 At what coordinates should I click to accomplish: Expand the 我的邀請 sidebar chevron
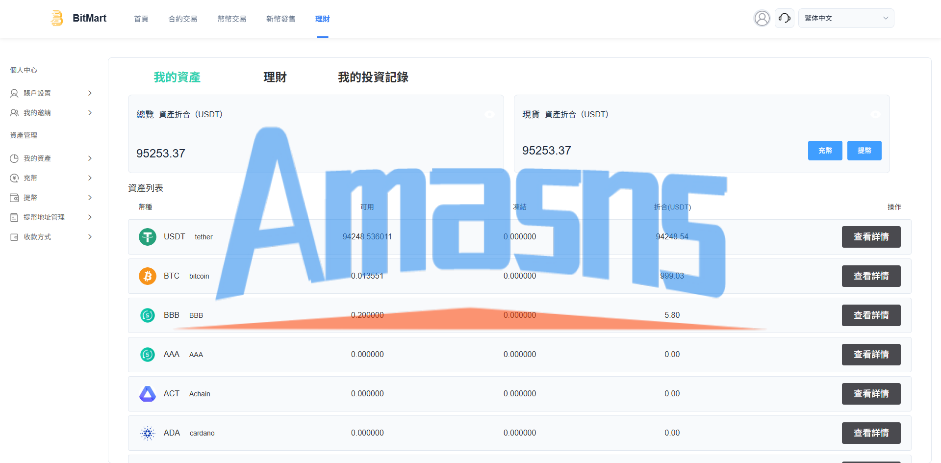[90, 113]
